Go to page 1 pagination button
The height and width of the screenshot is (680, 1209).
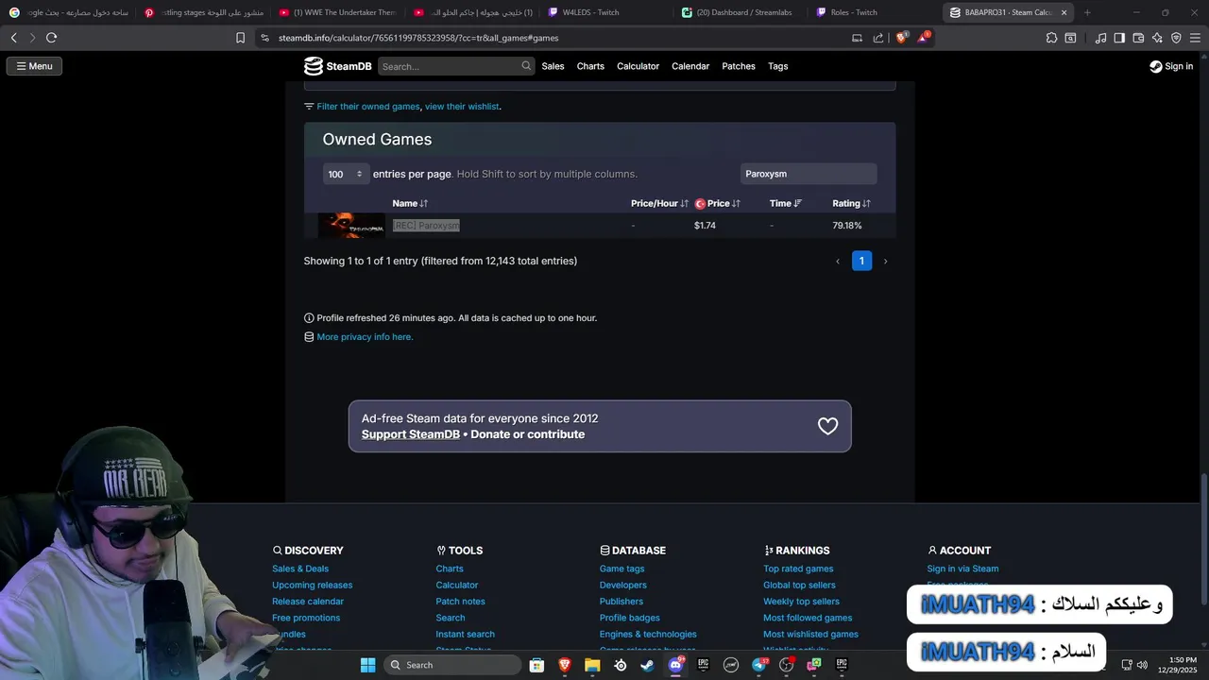coord(861,261)
